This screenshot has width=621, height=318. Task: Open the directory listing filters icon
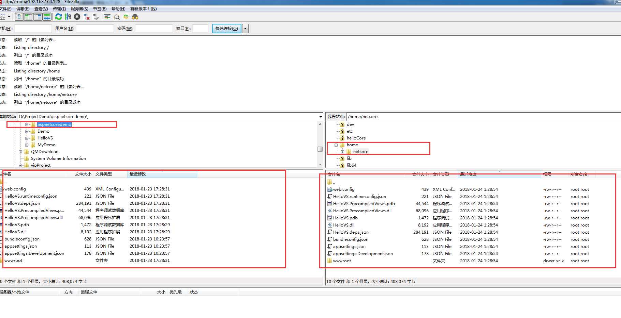pos(107,17)
